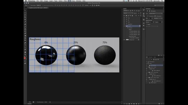Image resolution: width=188 pixels, height=105 pixels.
Task: Select the Lasso tool
Action: click(25, 15)
